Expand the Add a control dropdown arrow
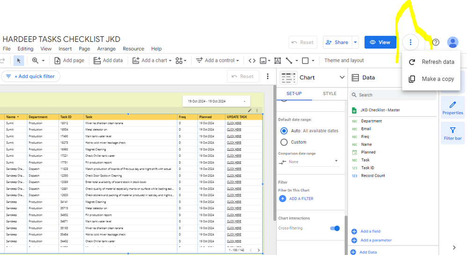The image size is (467, 255). [237, 60]
